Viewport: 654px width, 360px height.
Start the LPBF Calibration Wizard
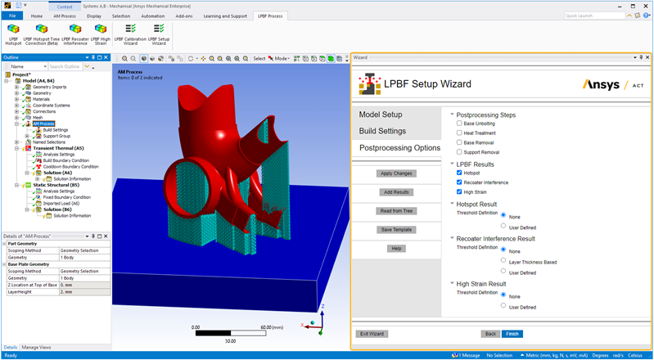(x=130, y=34)
